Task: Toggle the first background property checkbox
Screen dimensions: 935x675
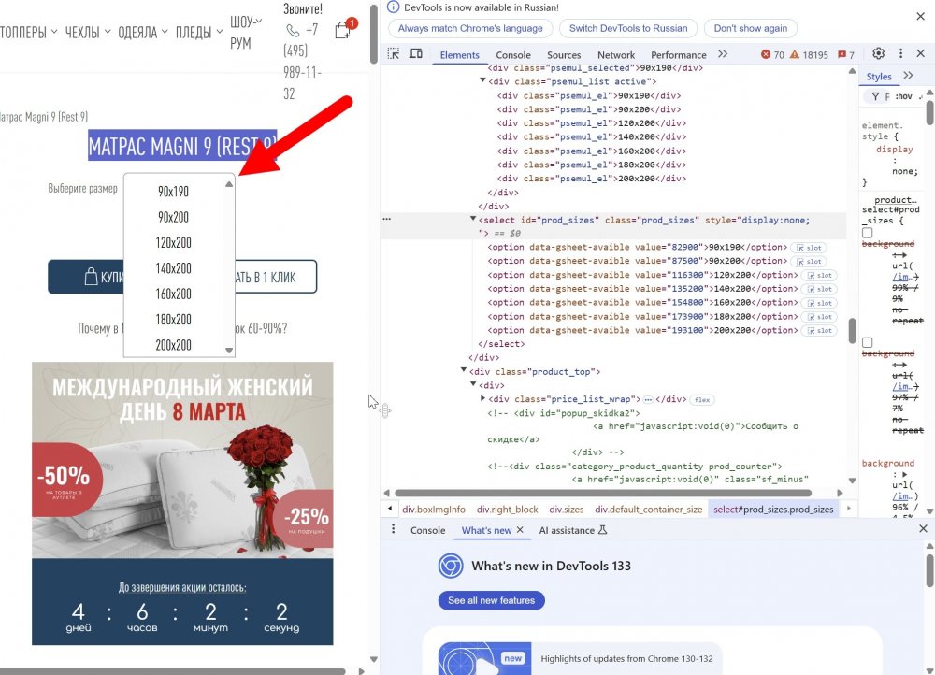Action: 867,233
